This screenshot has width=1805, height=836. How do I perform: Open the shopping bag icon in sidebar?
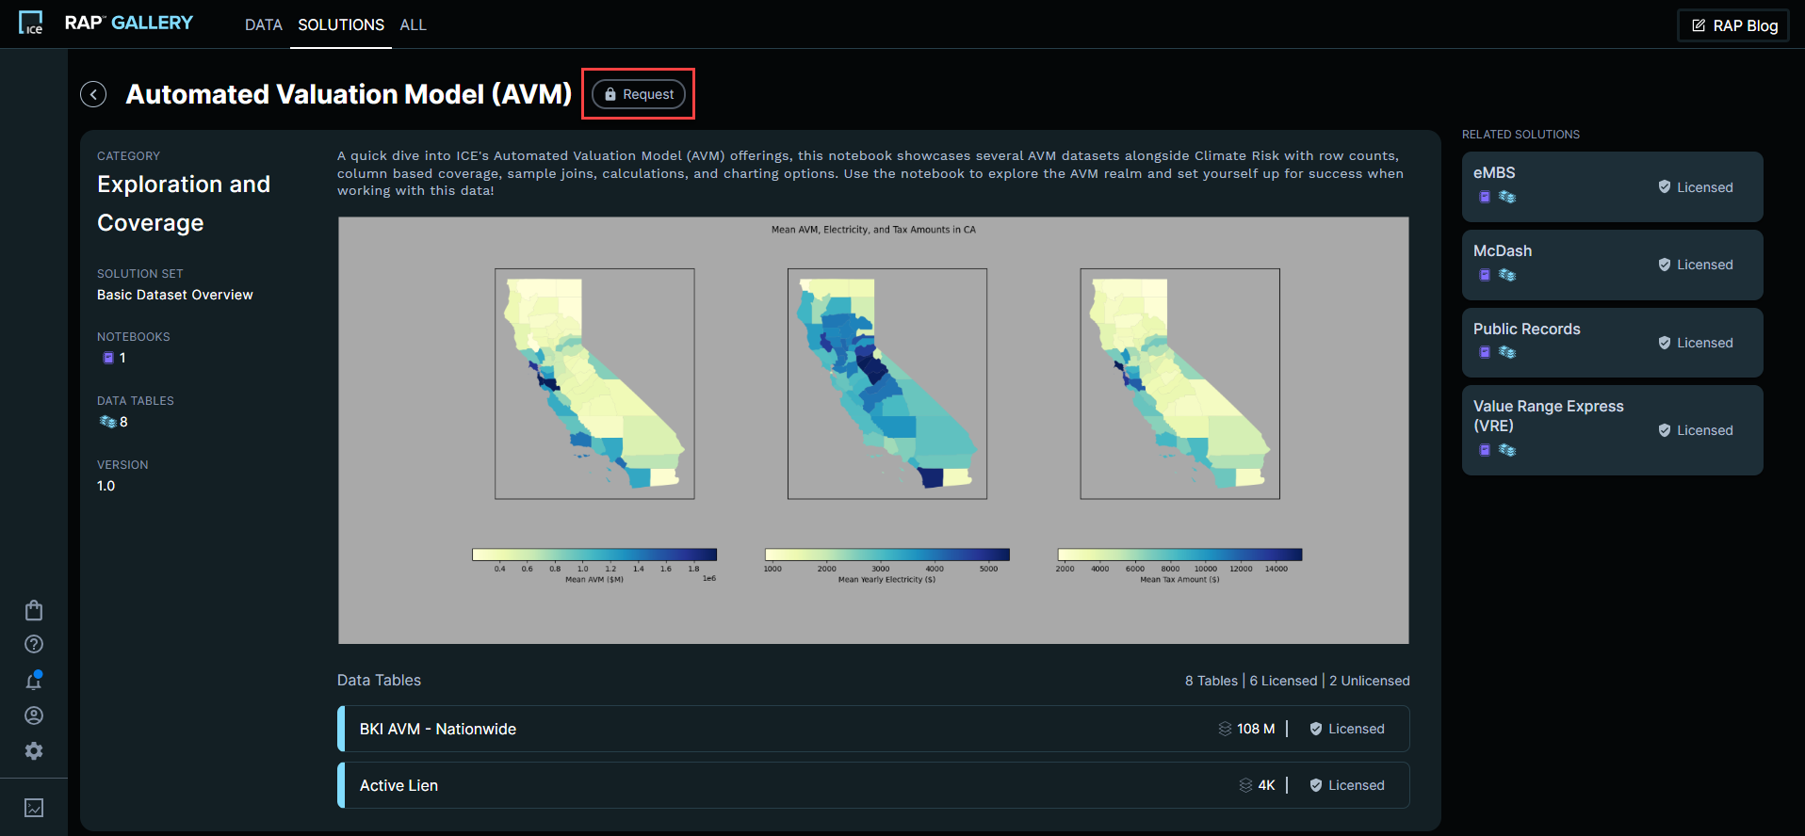[34, 610]
